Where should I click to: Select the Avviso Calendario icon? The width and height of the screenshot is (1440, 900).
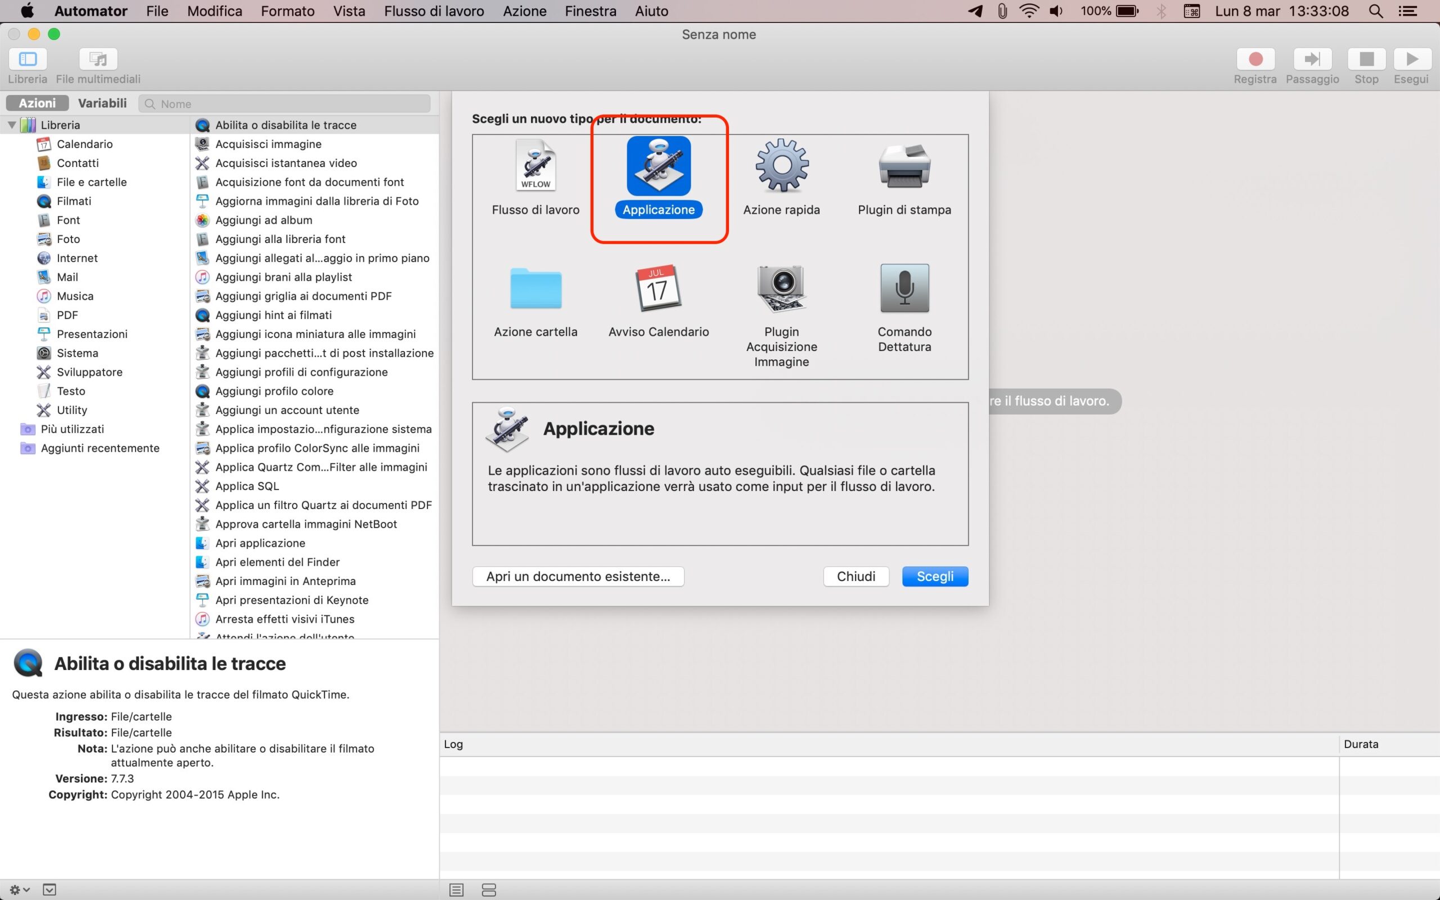tap(658, 289)
